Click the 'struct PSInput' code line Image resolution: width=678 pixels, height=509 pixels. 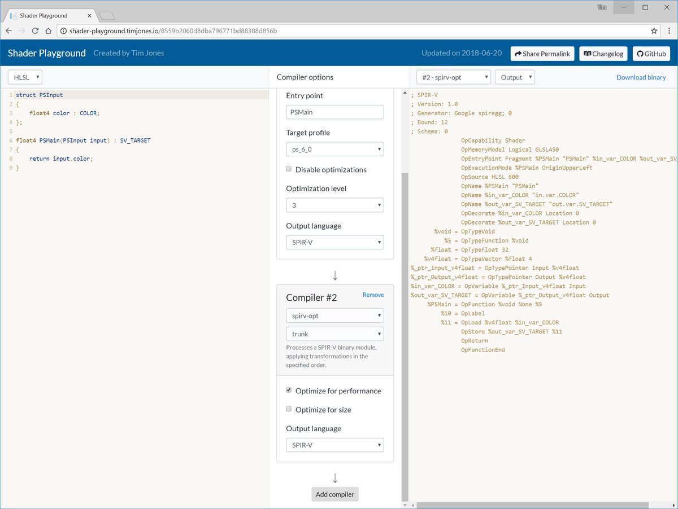point(40,95)
